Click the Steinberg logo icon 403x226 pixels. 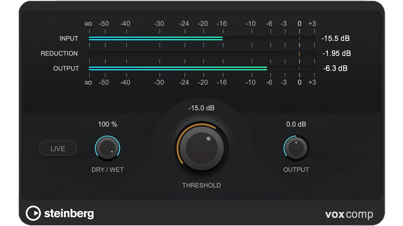pos(33,213)
